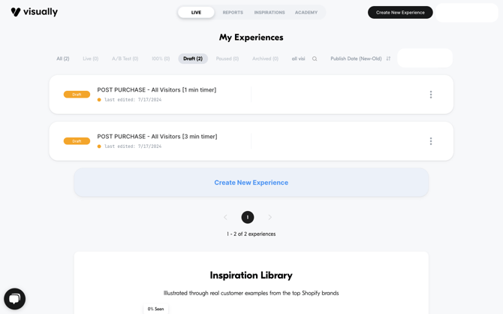Click the search magnifier icon in filters

point(315,59)
